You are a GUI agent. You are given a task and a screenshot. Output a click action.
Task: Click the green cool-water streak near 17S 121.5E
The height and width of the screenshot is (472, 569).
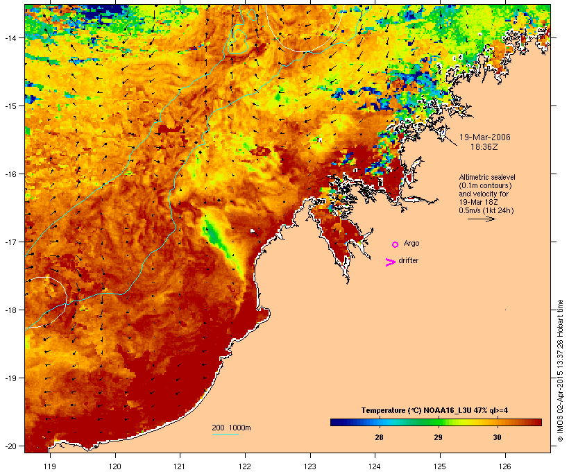point(216,237)
